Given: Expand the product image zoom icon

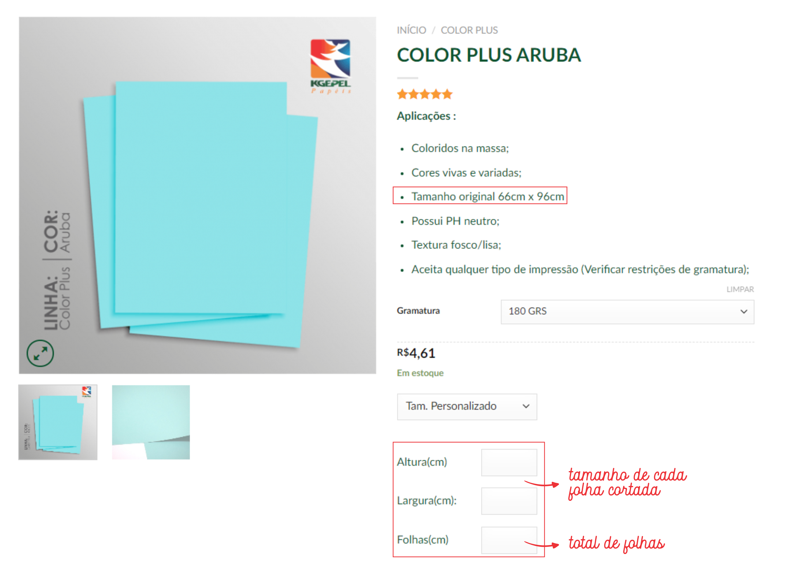Looking at the screenshot, I should (x=40, y=353).
